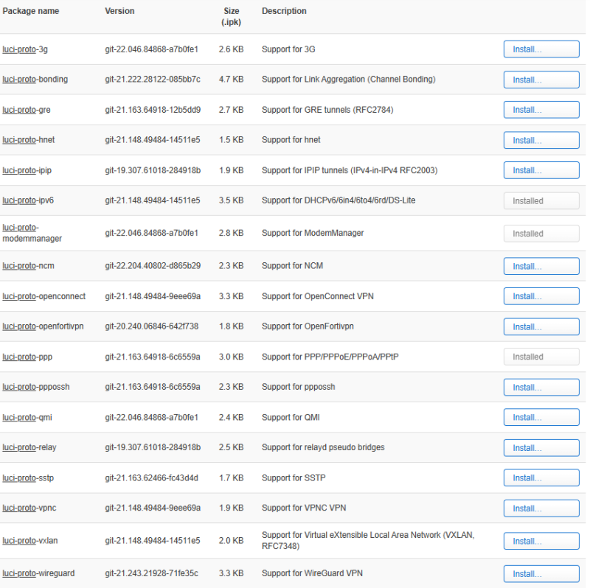Viewport: 590px width, 588px height.
Task: Install QMI protocol support
Action: point(541,418)
